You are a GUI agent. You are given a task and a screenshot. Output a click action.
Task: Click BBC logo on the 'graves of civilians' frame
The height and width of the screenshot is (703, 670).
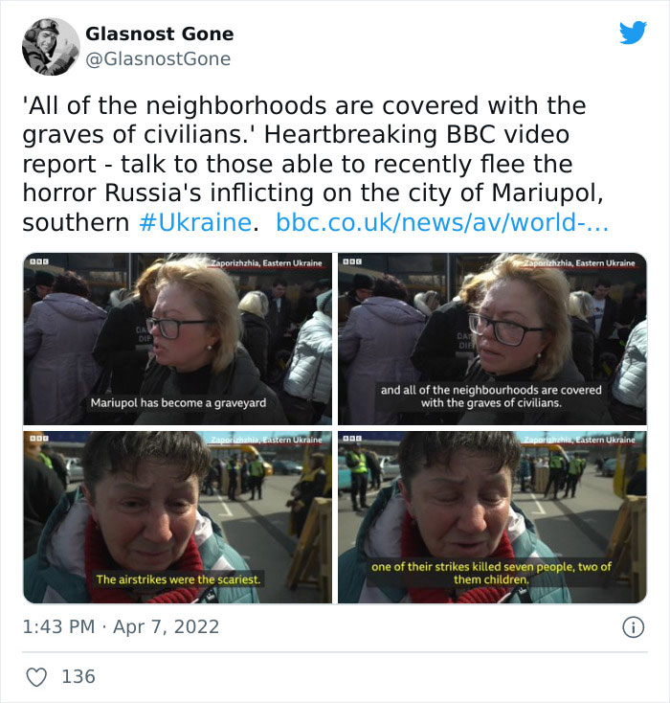click(352, 261)
